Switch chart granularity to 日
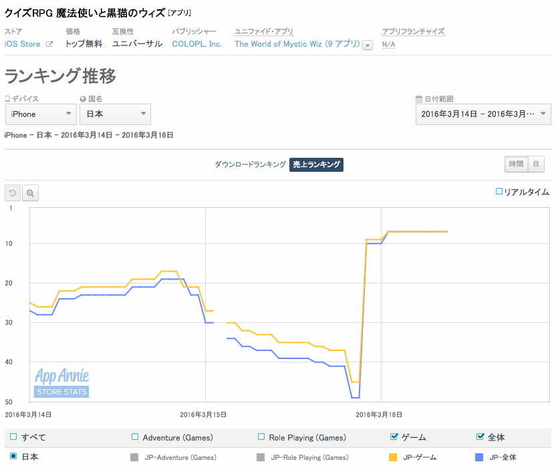The width and height of the screenshot is (558, 472). coord(537,164)
